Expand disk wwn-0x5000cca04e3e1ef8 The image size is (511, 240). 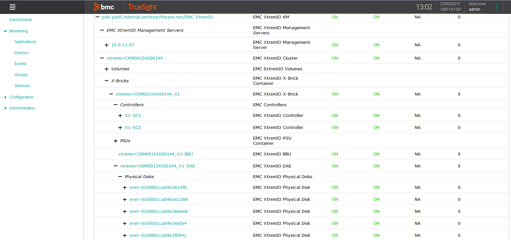[125, 188]
